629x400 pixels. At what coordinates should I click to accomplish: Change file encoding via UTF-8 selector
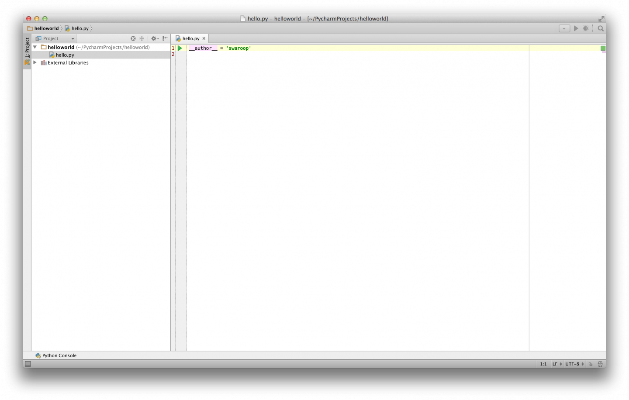[x=574, y=364]
